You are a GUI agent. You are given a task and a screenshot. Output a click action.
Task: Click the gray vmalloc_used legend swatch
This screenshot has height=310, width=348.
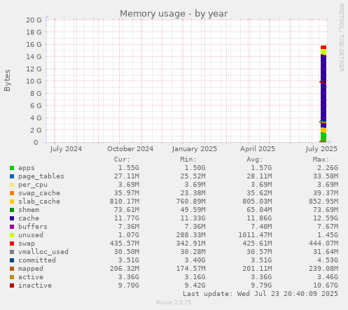click(12, 252)
